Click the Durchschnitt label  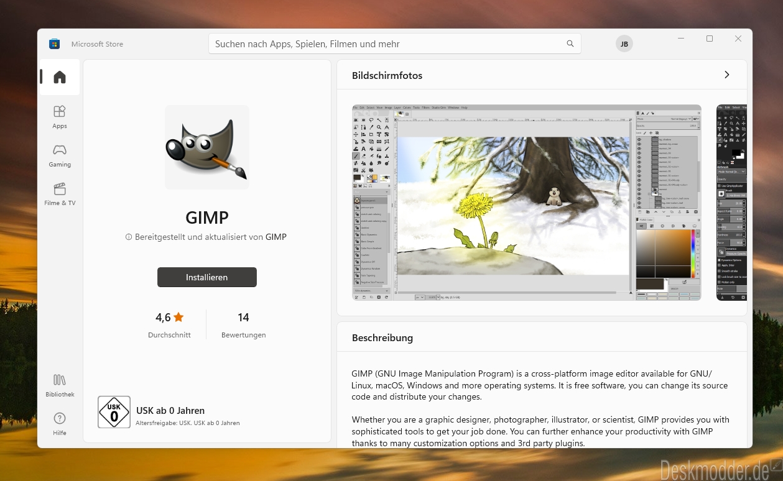click(x=169, y=335)
